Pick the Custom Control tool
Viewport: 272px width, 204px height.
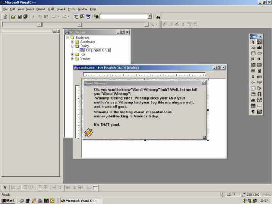click(253, 112)
